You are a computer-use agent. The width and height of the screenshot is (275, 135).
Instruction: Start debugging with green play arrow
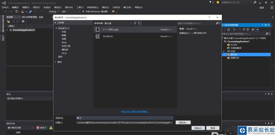[x=84, y=12]
